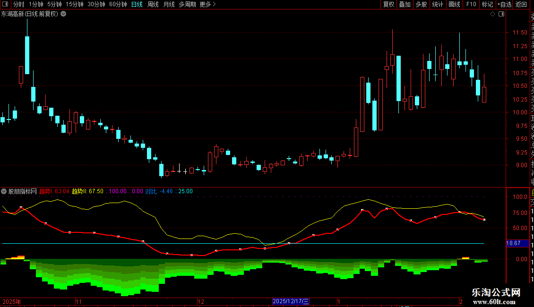534x307 pixels.
Task: Click the 2025/12/17/三 date marker
Action: [291, 301]
